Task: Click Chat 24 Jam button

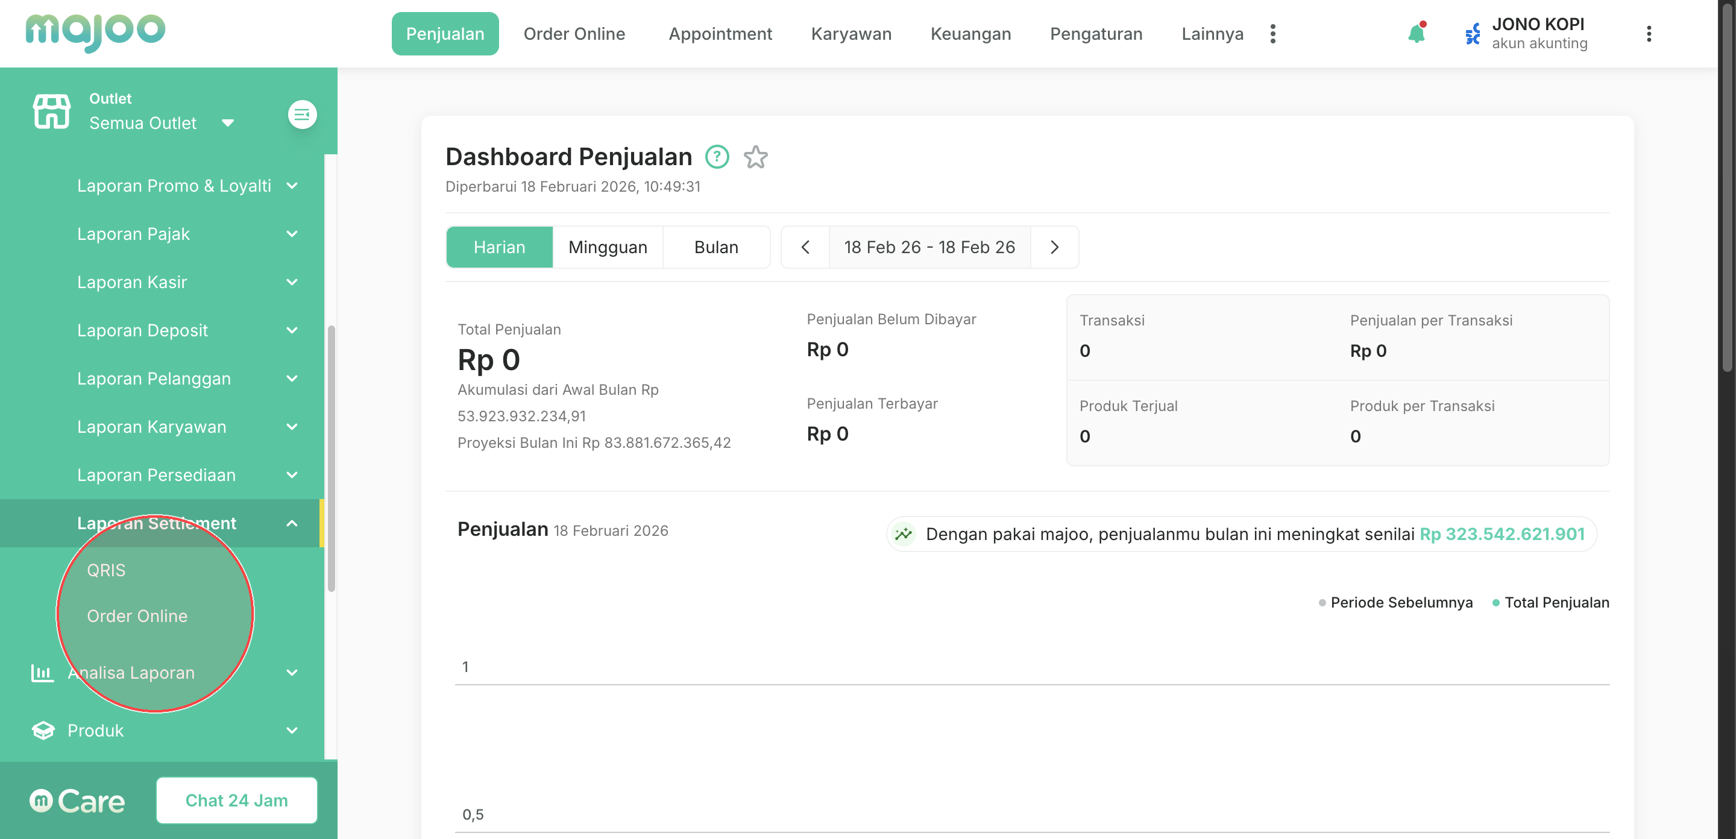Action: (x=236, y=800)
